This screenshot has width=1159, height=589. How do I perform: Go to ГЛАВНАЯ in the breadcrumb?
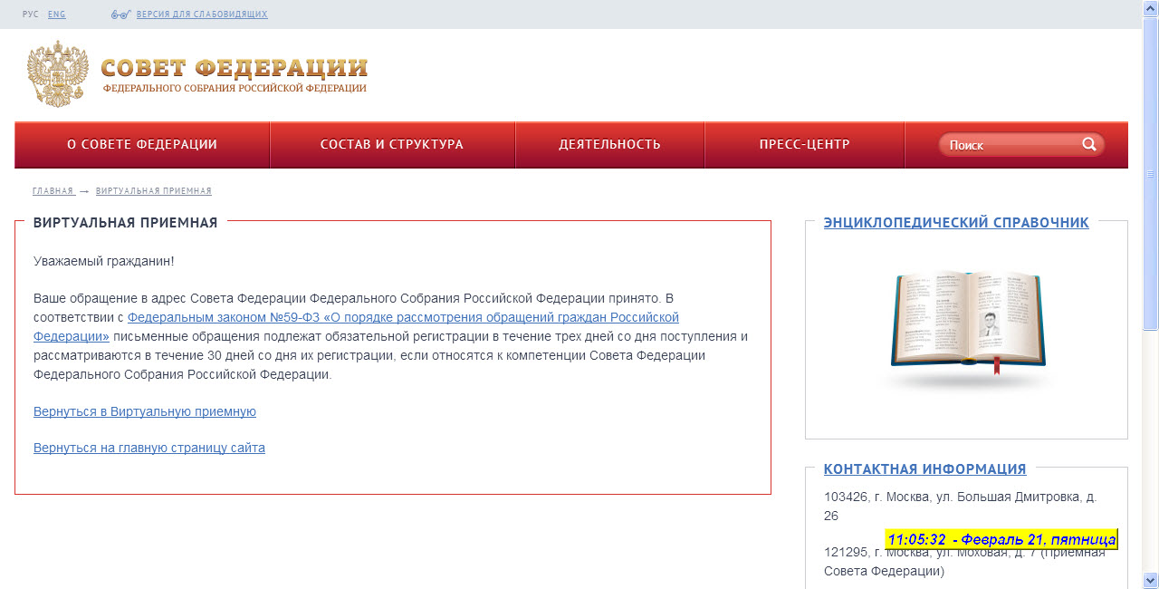(53, 191)
